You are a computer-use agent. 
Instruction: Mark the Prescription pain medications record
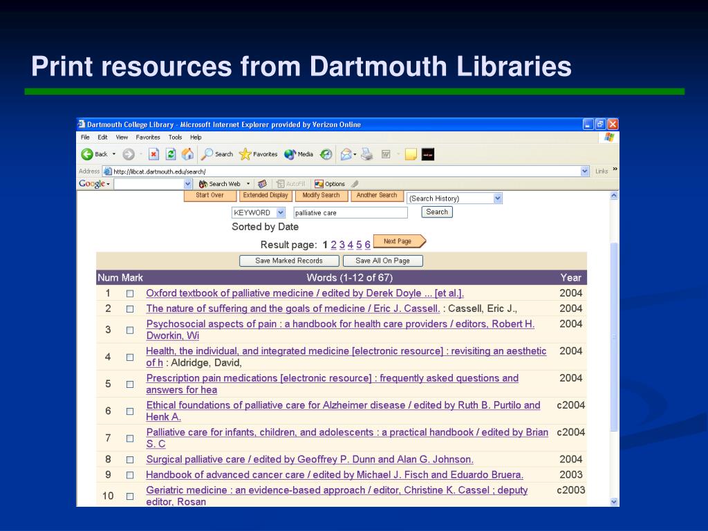[130, 384]
